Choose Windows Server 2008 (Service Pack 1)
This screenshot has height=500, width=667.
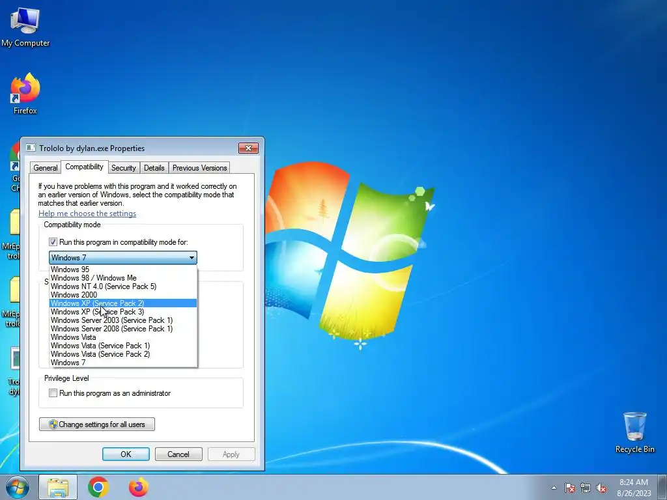point(123,329)
